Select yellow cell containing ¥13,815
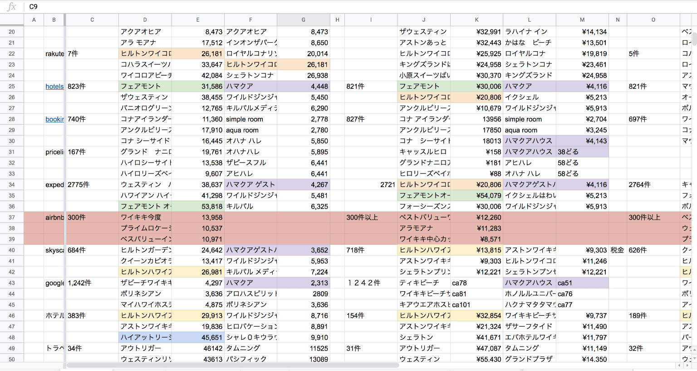 [477, 250]
